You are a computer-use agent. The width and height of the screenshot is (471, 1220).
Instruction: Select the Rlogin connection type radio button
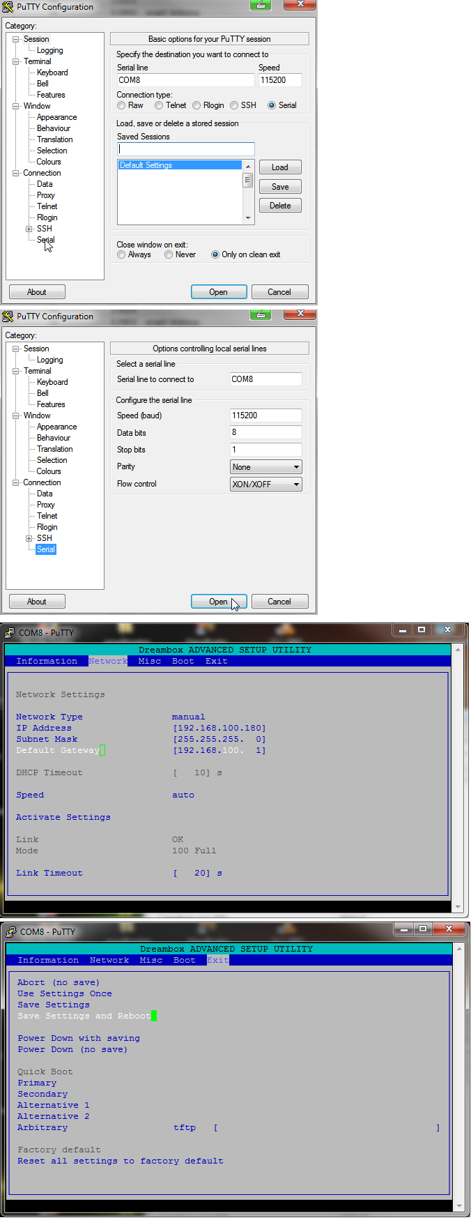coord(196,106)
